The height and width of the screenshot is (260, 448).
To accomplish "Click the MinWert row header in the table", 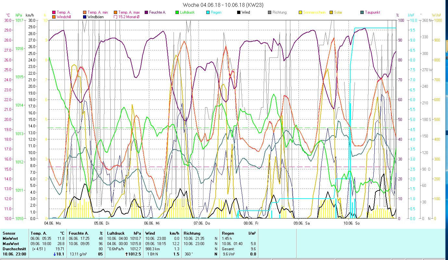I will pos(10,239).
